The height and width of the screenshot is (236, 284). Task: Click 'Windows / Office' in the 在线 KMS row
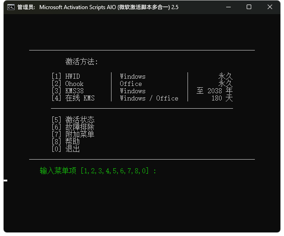coord(149,98)
